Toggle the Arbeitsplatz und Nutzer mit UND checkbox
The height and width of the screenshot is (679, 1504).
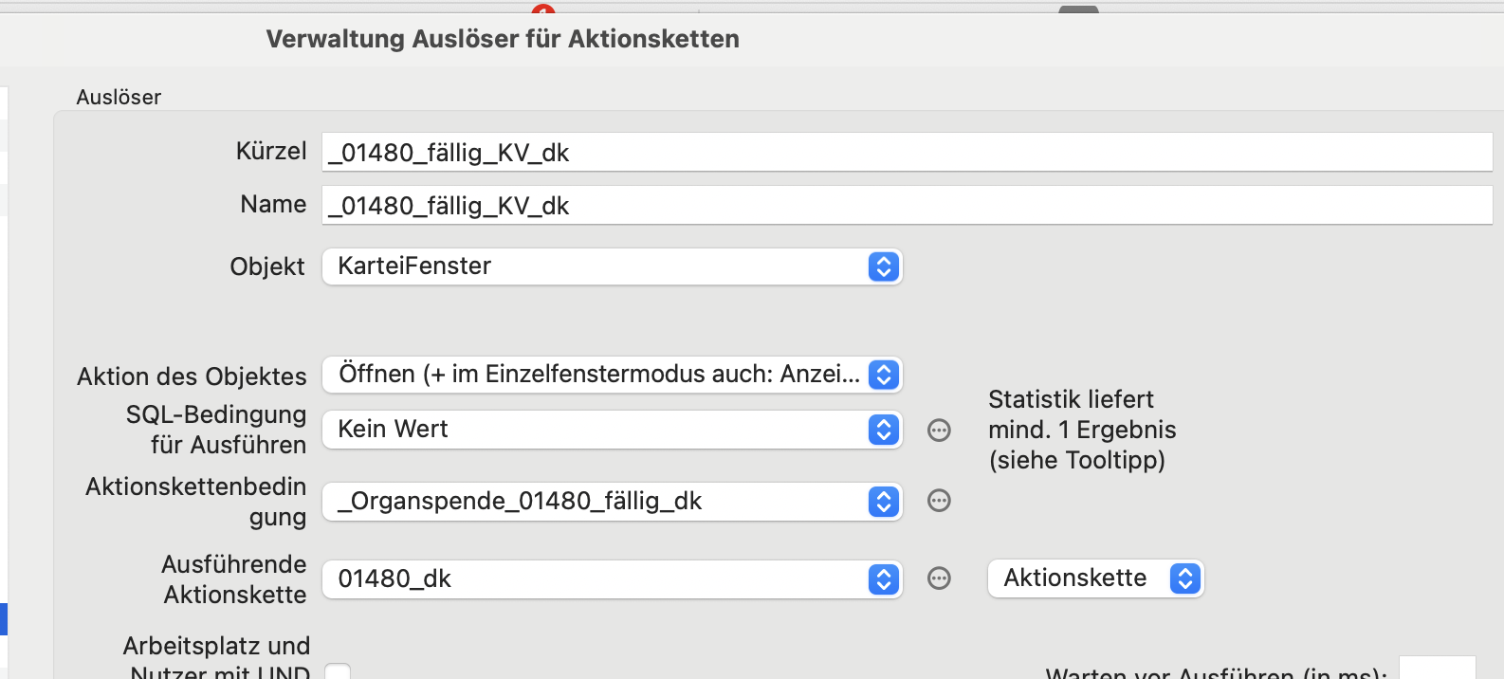[x=338, y=671]
